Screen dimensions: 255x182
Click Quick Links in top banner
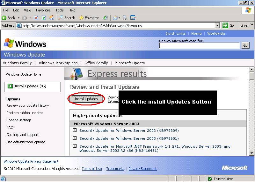tap(176, 34)
